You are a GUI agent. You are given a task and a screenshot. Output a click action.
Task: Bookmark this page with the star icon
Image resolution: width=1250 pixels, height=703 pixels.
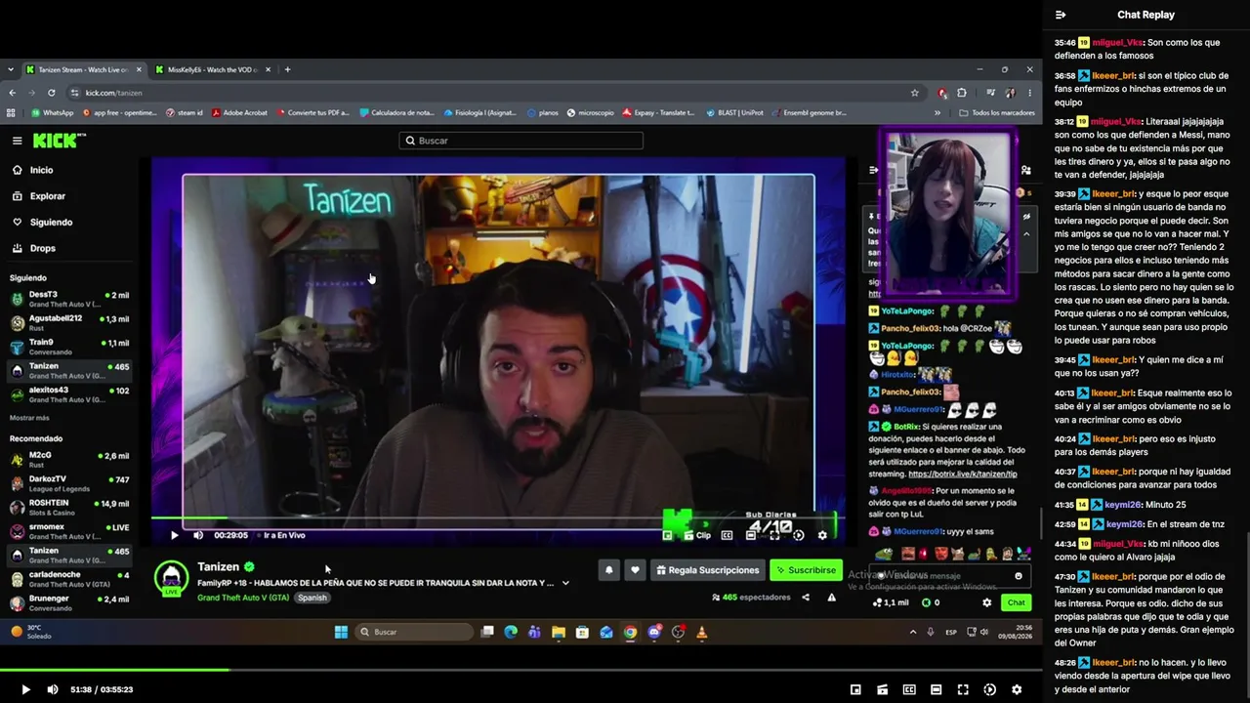[914, 93]
